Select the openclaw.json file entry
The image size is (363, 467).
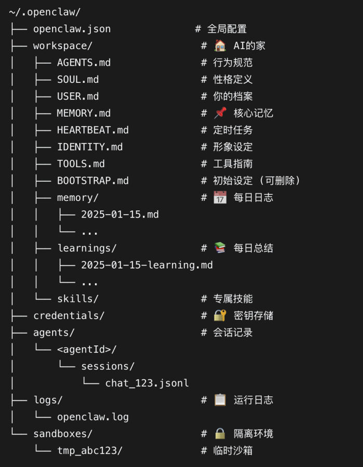pyautogui.click(x=72, y=29)
